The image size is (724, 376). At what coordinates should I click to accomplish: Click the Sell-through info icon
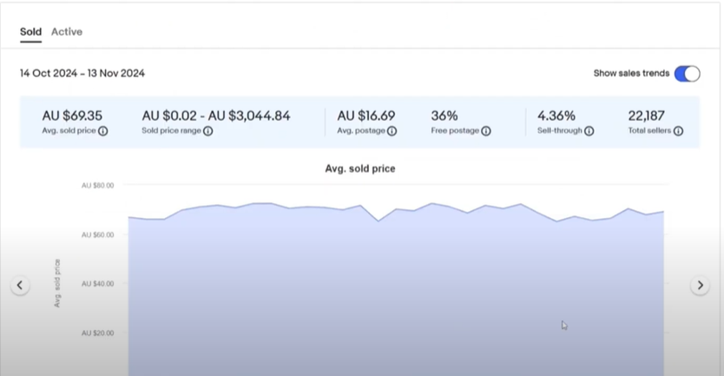pos(589,131)
